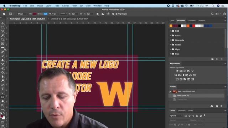Add Levels adjustment

point(181,71)
